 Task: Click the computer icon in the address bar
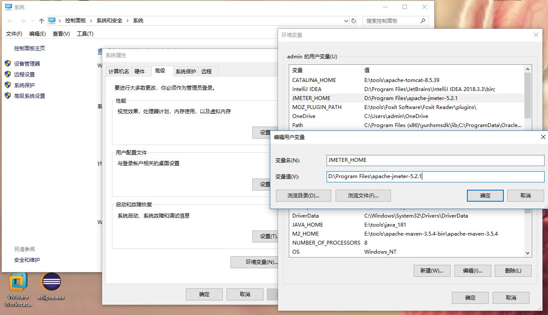[52, 20]
